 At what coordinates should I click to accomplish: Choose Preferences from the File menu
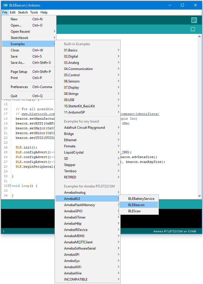[19, 87]
